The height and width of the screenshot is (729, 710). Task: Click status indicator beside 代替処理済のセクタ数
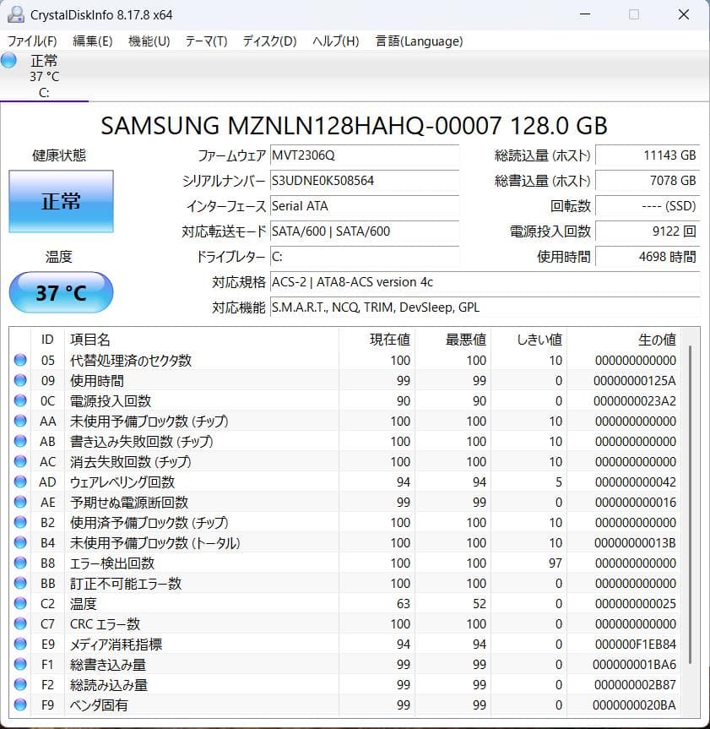[20, 360]
